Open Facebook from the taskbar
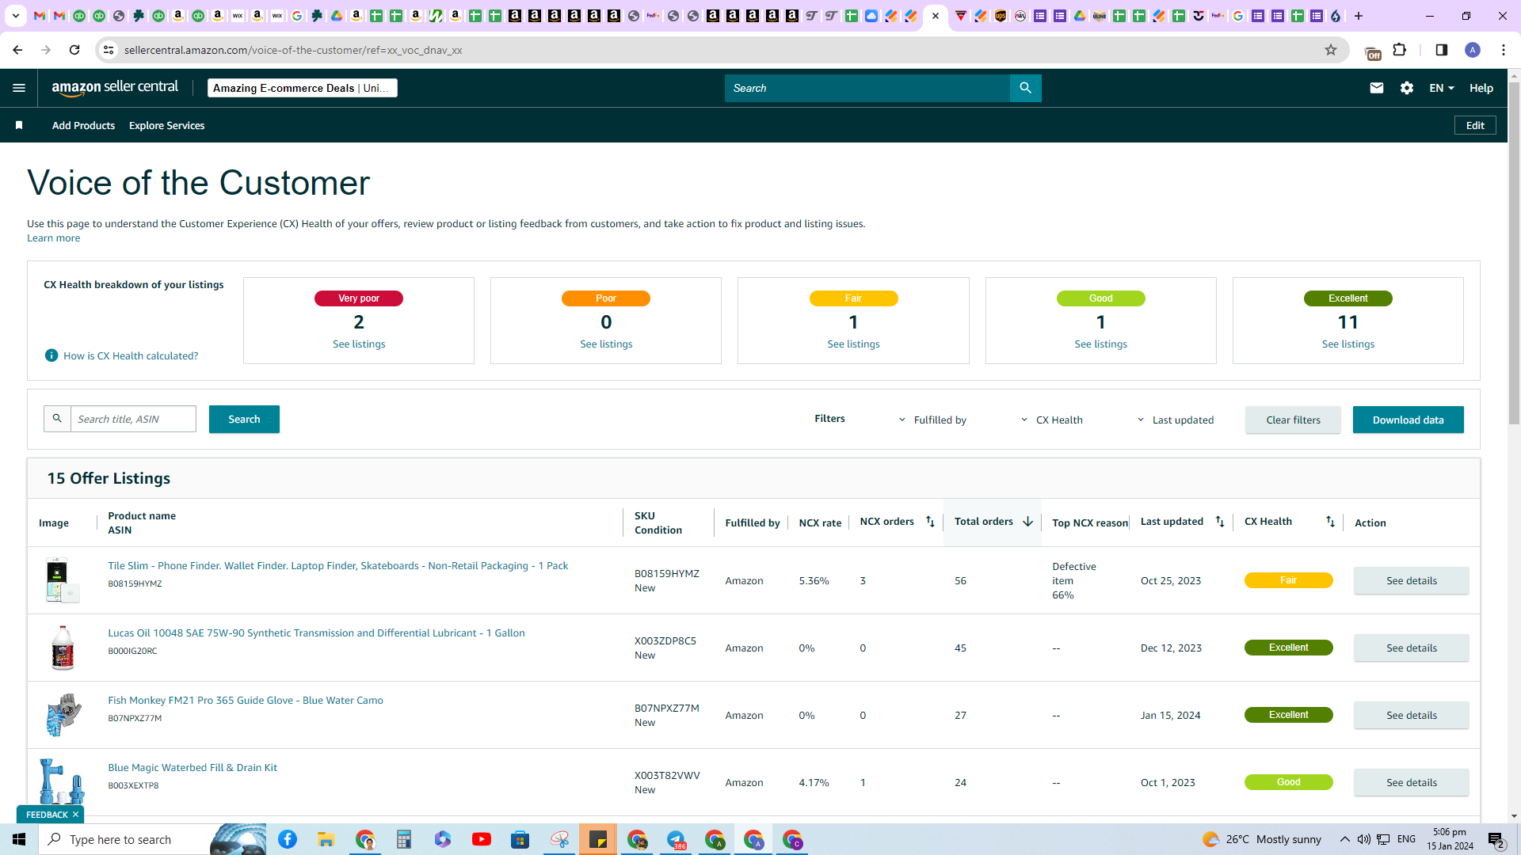 point(288,839)
